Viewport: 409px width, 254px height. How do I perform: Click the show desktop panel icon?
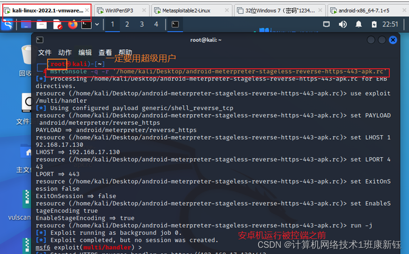[x=26, y=25]
